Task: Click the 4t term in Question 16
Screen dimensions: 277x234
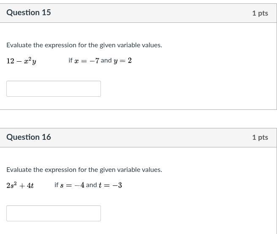Action: (x=30, y=185)
